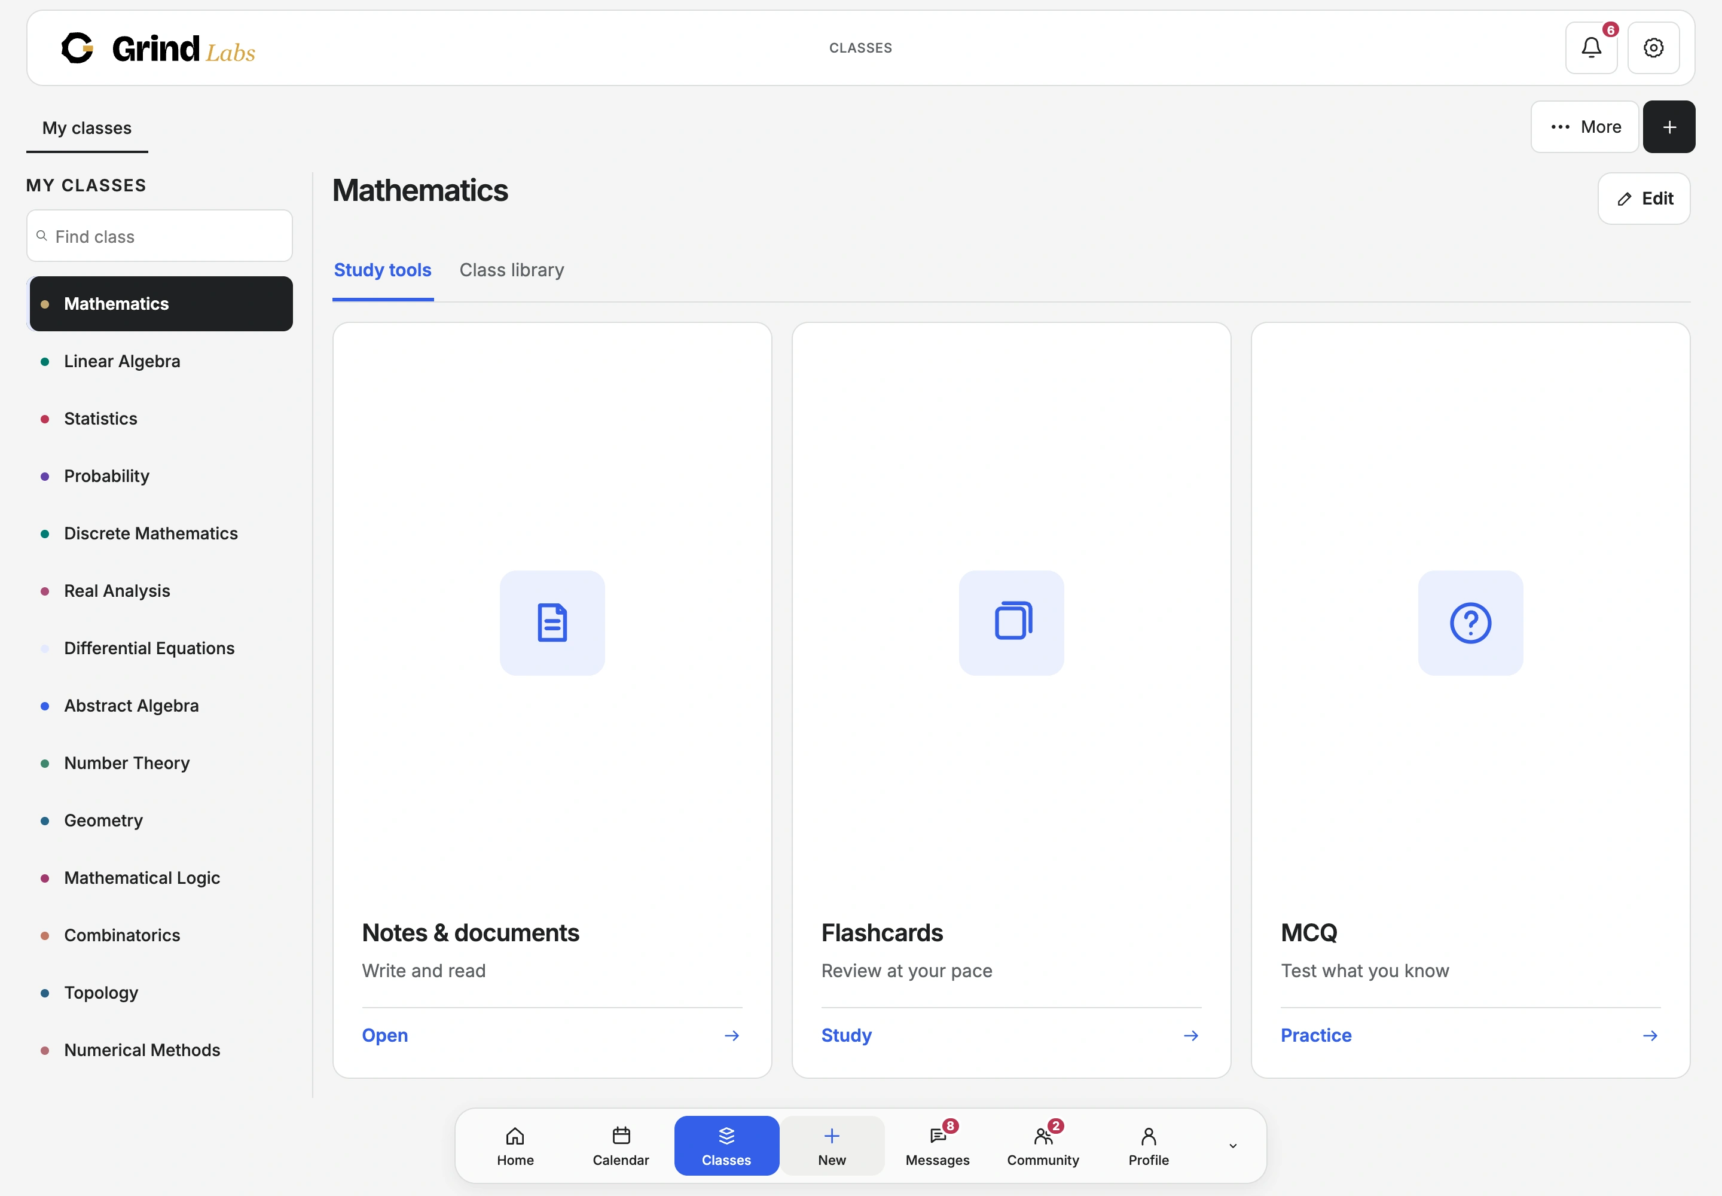
Task: Select Mathematical Logic class
Action: (x=160, y=877)
